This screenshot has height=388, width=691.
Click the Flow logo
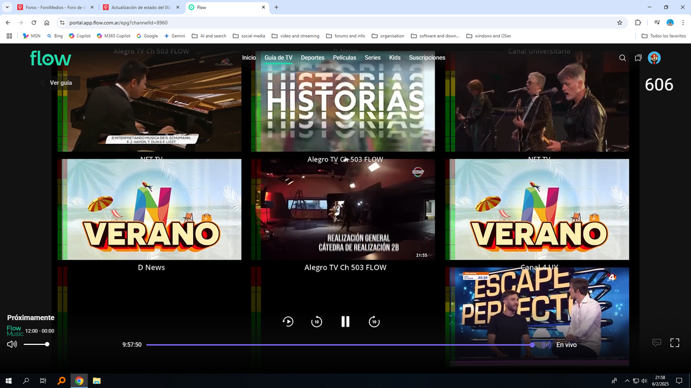[x=51, y=58]
